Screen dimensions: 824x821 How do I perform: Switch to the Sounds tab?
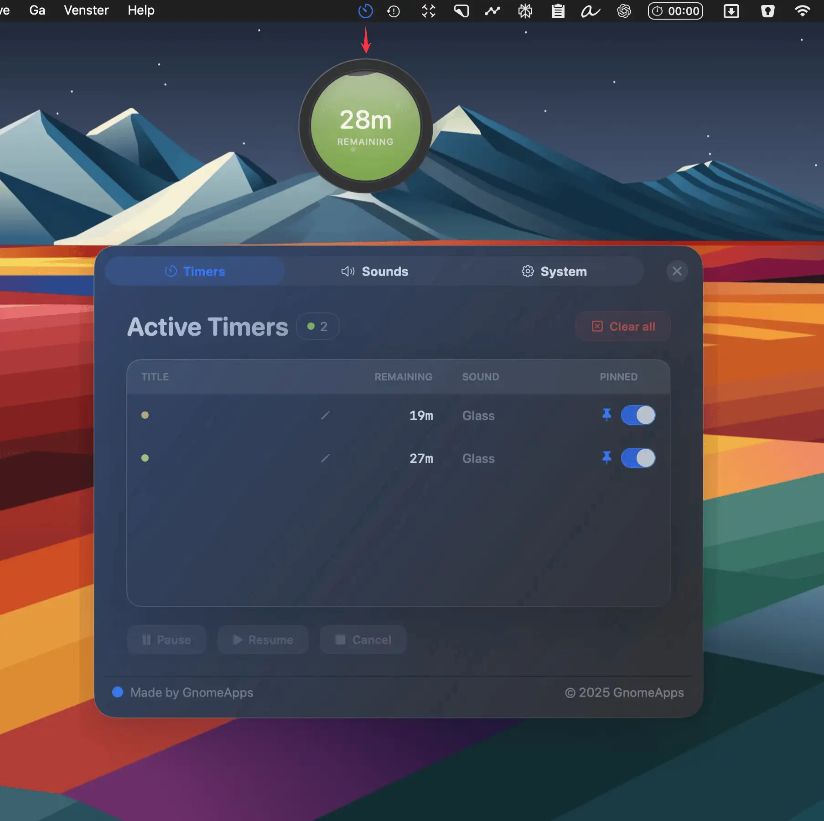point(374,271)
